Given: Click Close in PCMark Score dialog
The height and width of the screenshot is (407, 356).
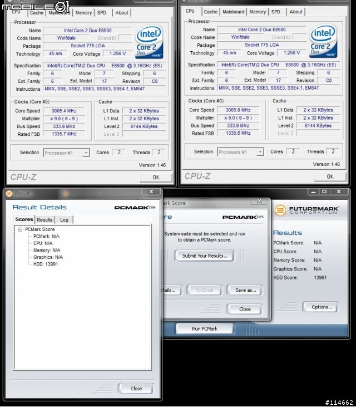Looking at the screenshot, I should click(x=245, y=309).
